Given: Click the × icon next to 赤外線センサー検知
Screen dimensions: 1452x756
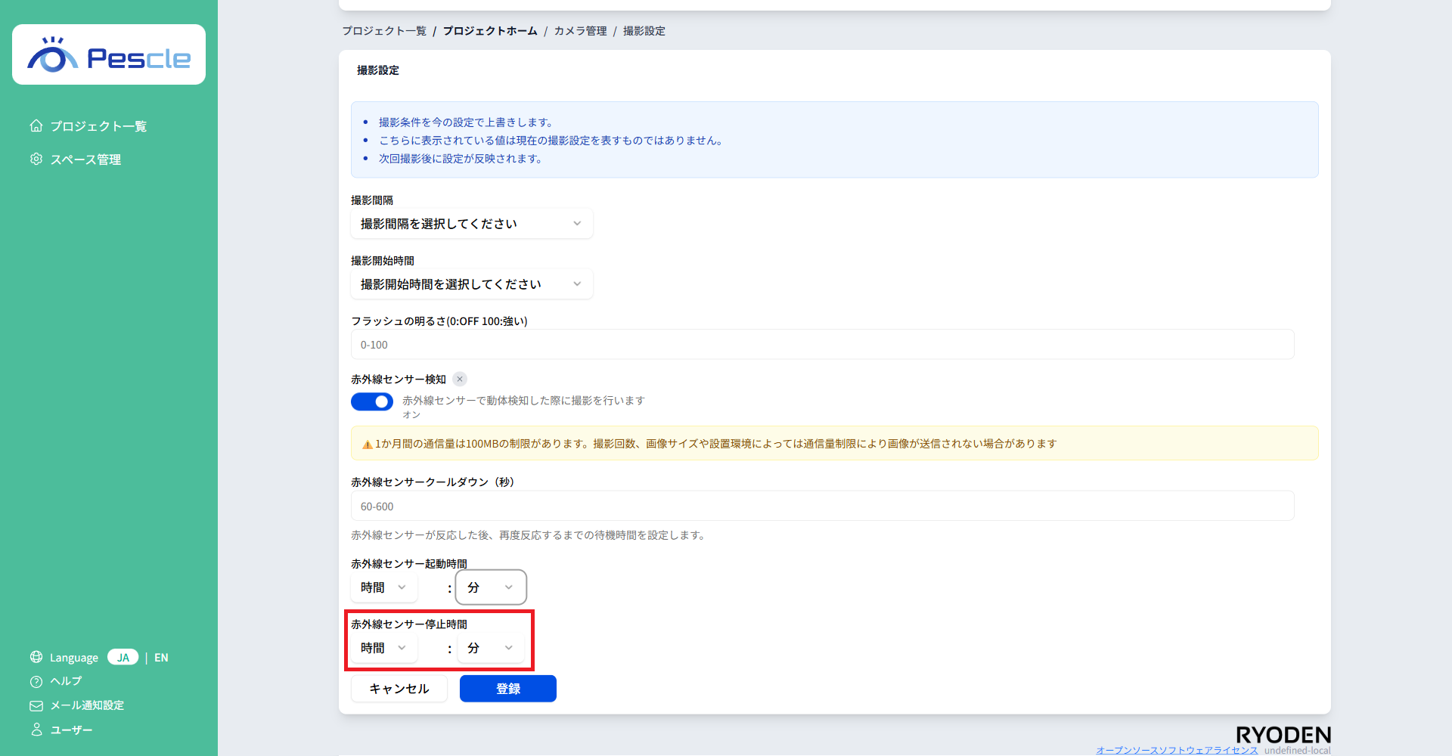Looking at the screenshot, I should (x=459, y=379).
